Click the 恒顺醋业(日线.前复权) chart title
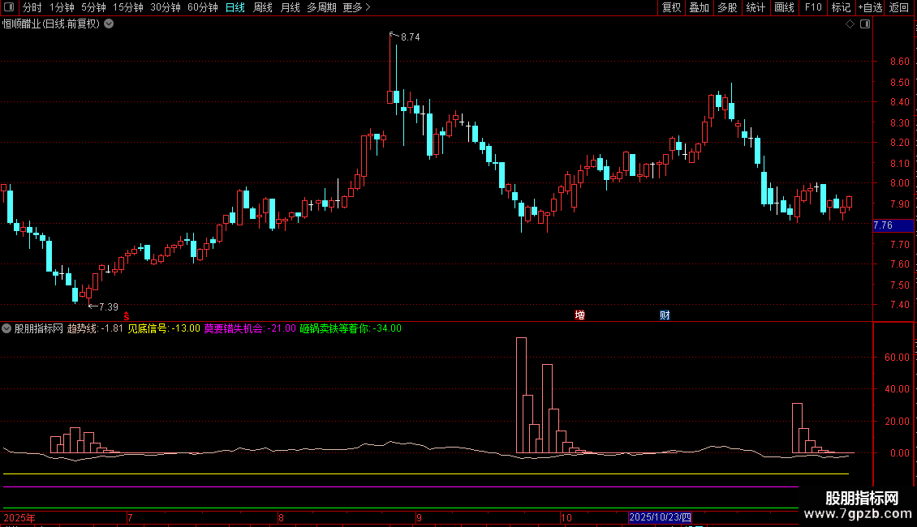Viewport: 917px width, 527px height. tap(51, 24)
